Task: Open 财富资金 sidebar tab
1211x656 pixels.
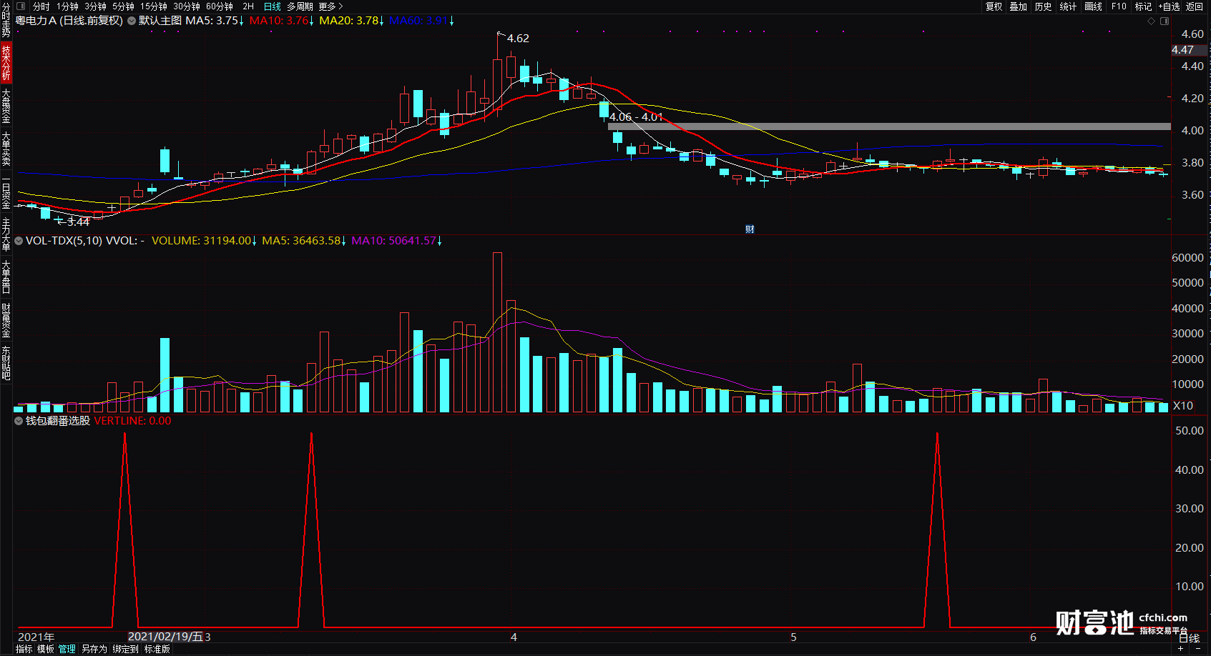Action: pyautogui.click(x=6, y=320)
